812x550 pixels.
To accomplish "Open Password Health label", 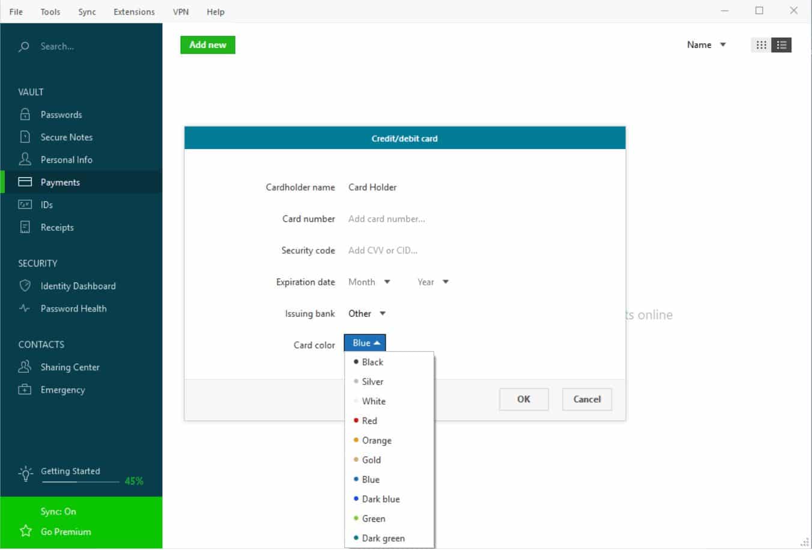I will point(73,308).
